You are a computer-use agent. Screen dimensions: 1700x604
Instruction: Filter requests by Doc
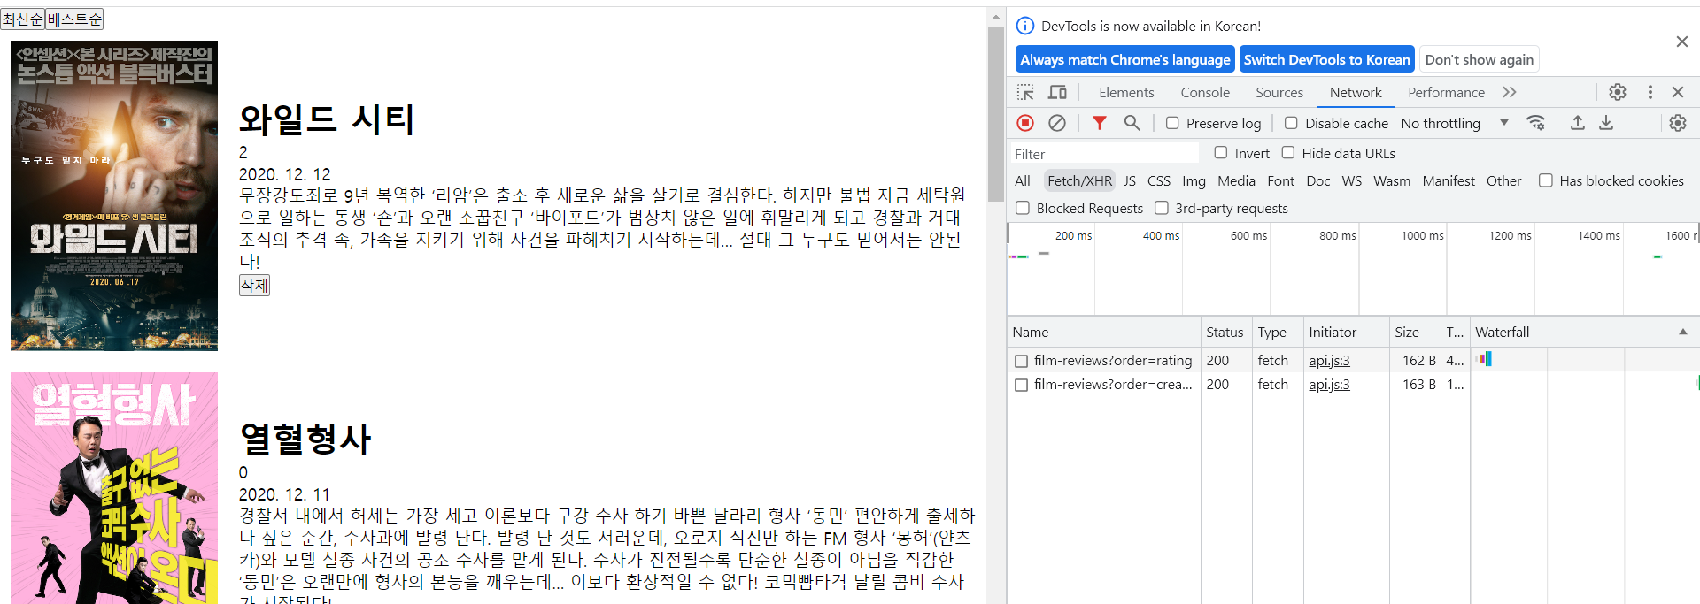[1318, 180]
